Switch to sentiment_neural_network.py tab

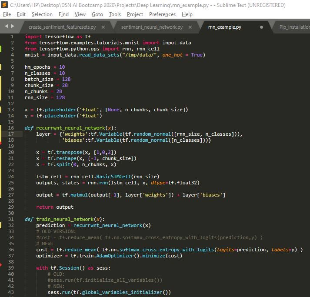click(152, 27)
